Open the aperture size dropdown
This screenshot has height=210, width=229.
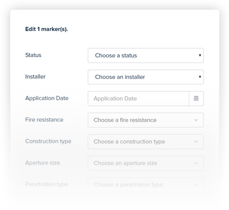click(x=146, y=163)
